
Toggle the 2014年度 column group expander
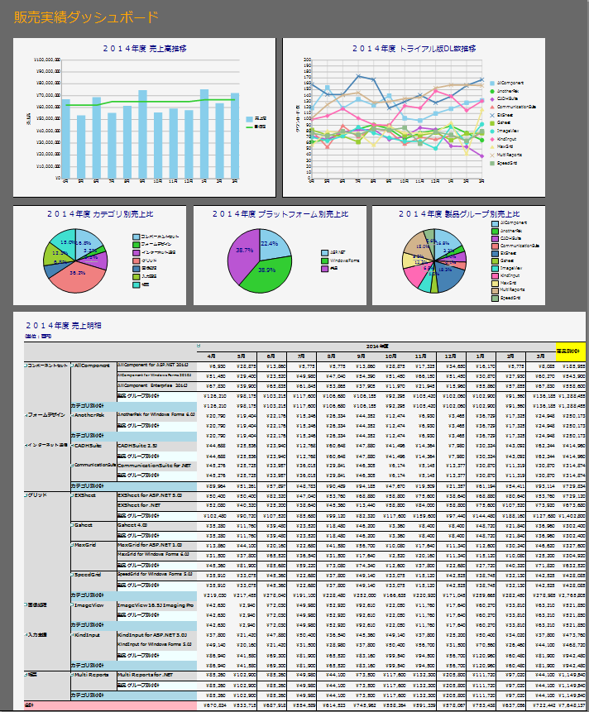[199, 346]
